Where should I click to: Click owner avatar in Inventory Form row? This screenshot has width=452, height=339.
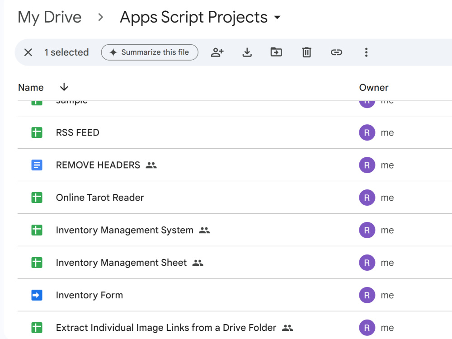pyautogui.click(x=367, y=295)
